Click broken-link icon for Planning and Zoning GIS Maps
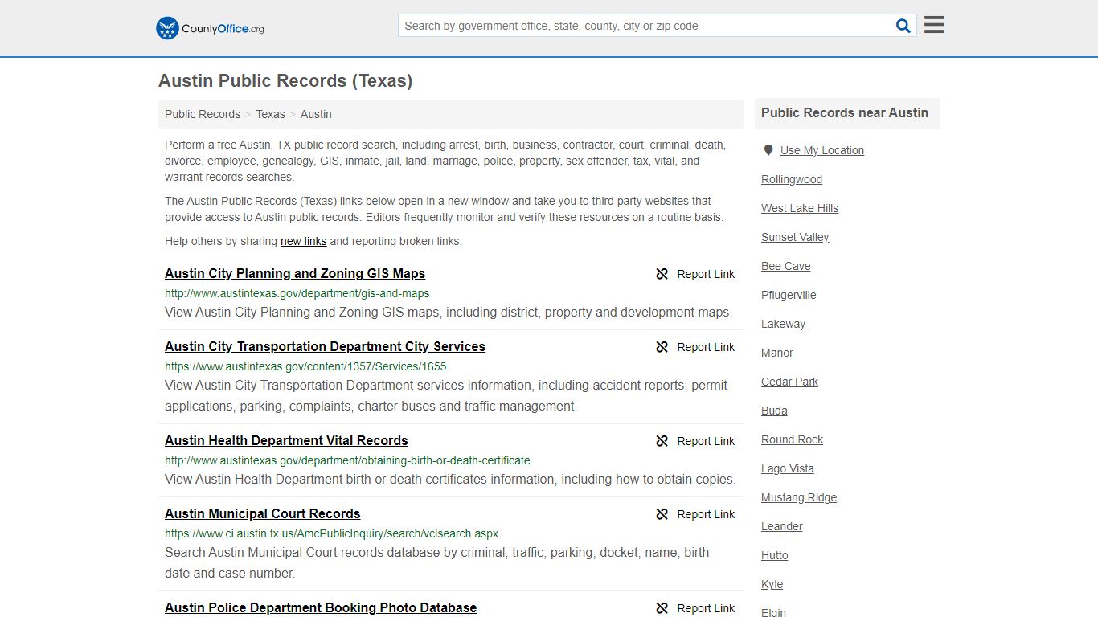 coord(662,274)
